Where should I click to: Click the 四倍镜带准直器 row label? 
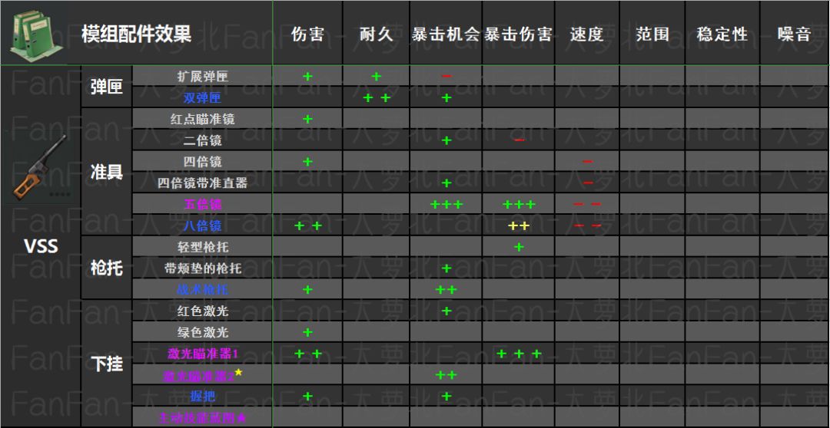coord(203,183)
